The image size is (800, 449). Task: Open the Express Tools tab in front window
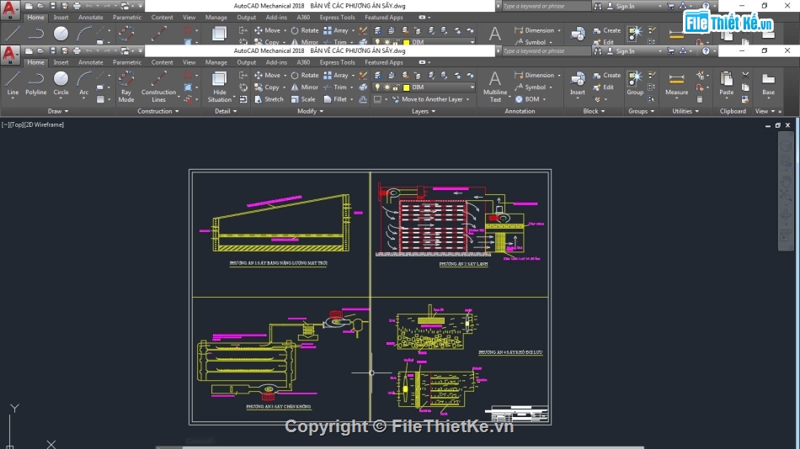pos(337,62)
